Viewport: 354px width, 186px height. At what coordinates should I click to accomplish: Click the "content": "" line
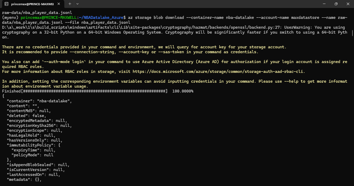click(23, 106)
